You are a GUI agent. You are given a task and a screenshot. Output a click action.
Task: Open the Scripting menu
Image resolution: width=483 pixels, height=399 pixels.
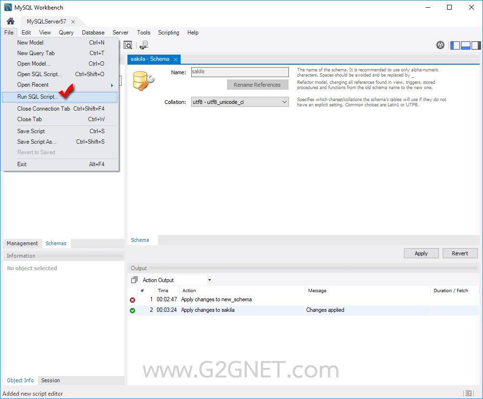coord(169,32)
